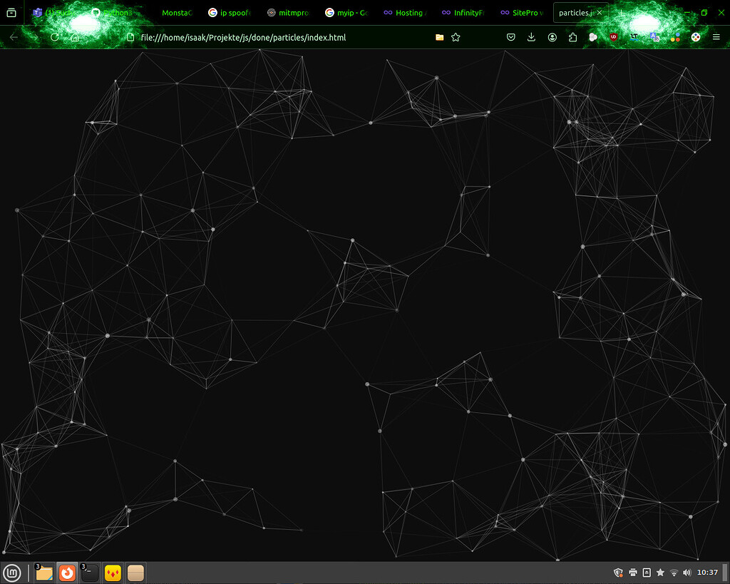Viewport: 730px width, 584px height.
Task: Open the terminal from the taskbar
Action: 90,573
